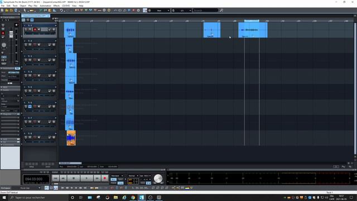Open the Automation menu

tap(46, 6)
